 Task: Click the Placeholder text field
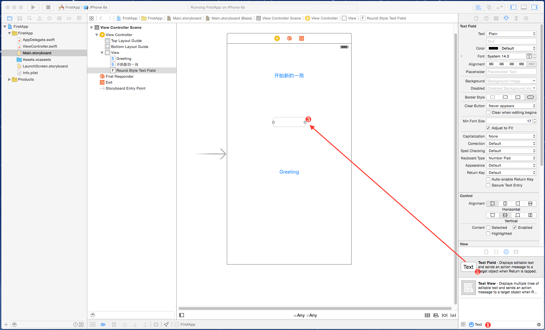coord(511,72)
